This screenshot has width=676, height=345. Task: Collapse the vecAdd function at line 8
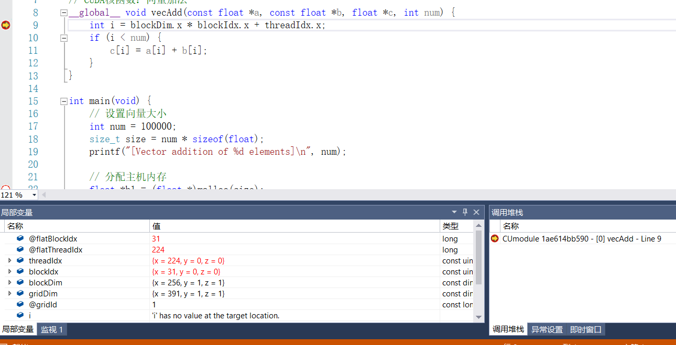(64, 13)
